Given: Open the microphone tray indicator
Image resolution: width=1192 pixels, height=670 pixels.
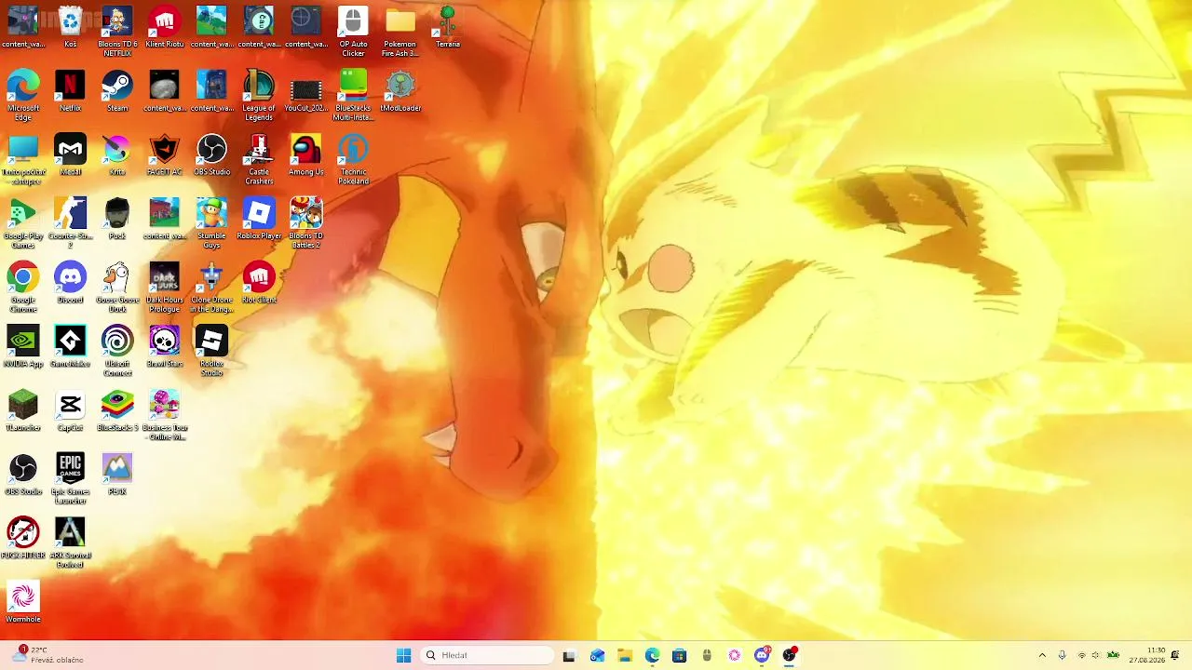Looking at the screenshot, I should 1062,656.
